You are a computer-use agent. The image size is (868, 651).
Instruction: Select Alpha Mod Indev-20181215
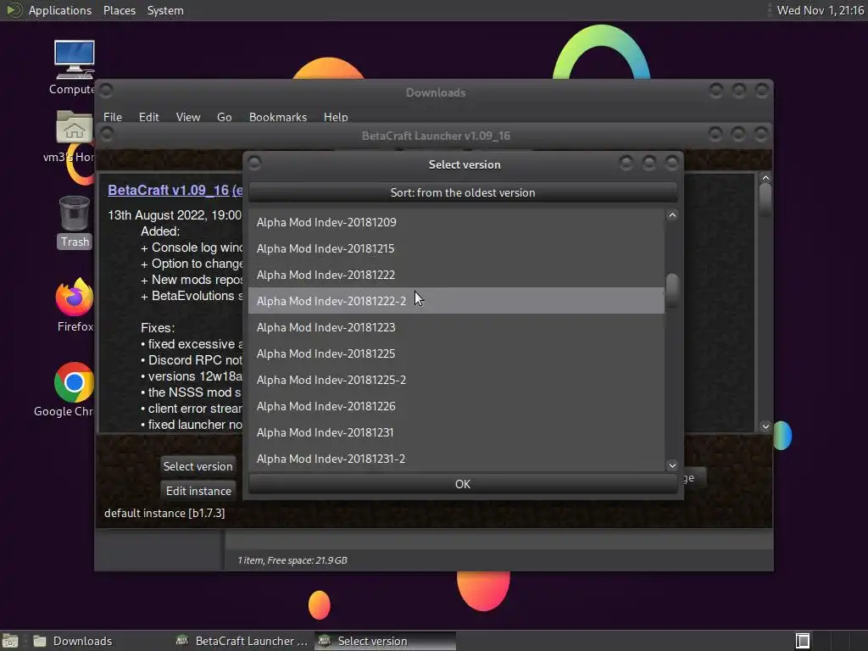click(456, 248)
